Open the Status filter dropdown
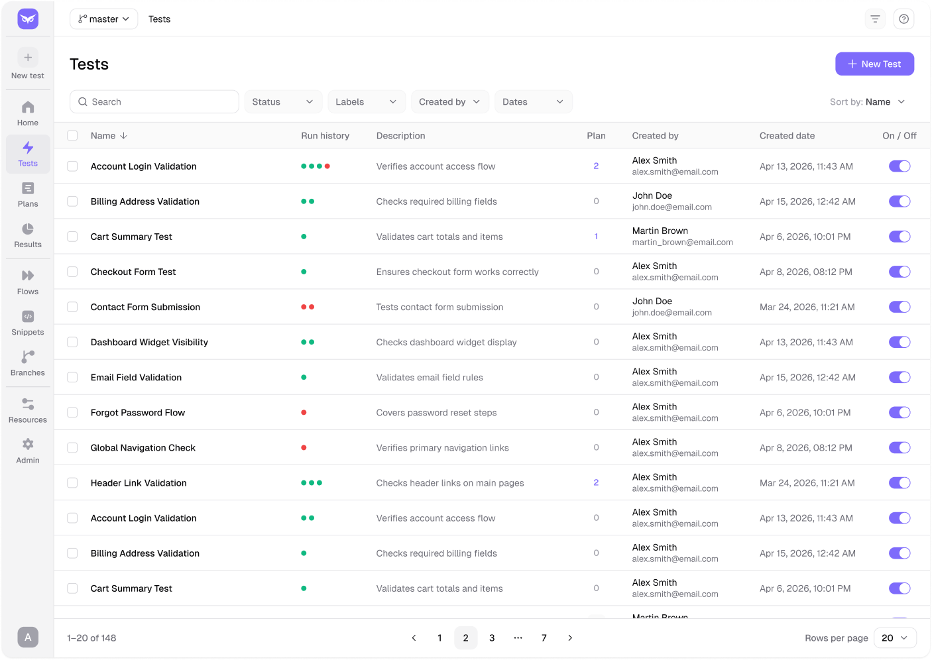Viewport: 932px width, 660px height. (283, 102)
